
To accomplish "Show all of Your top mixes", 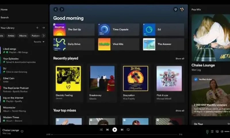I will click(x=180, y=111).
